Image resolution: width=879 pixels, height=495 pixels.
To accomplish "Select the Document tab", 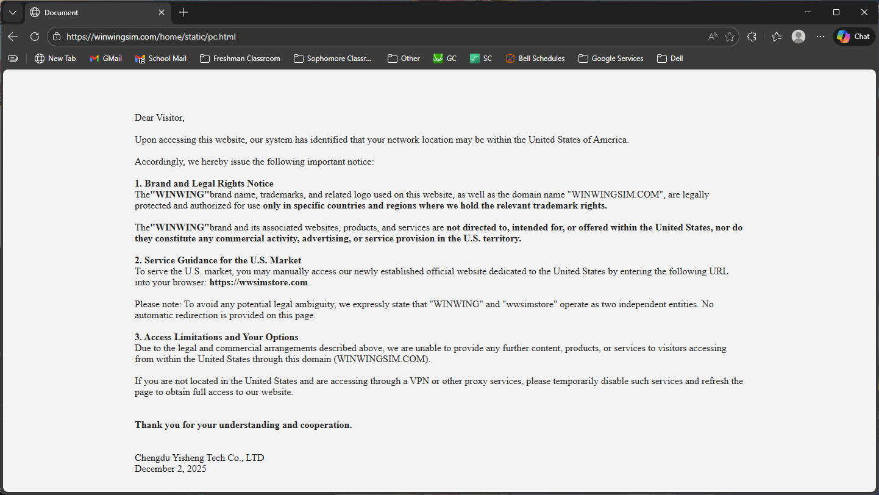I will [x=91, y=12].
